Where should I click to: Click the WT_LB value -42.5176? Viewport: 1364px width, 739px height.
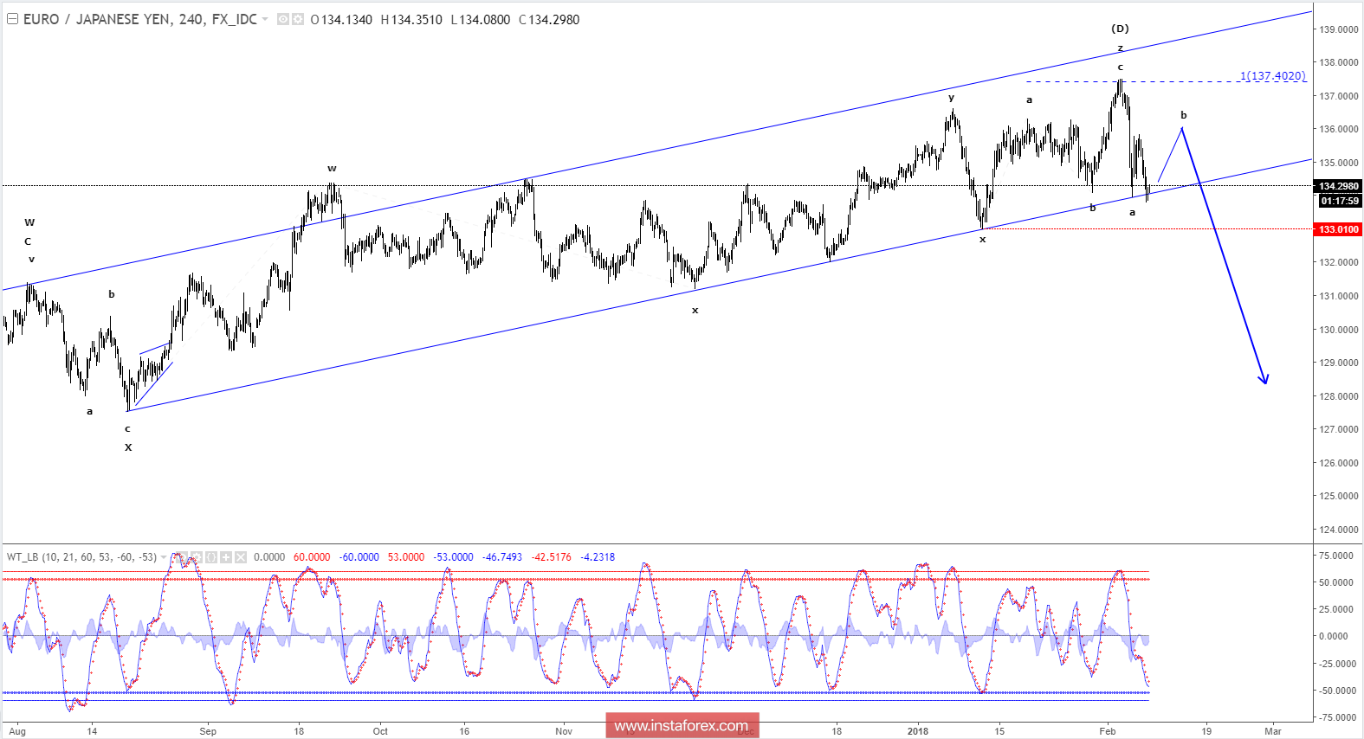pyautogui.click(x=551, y=557)
